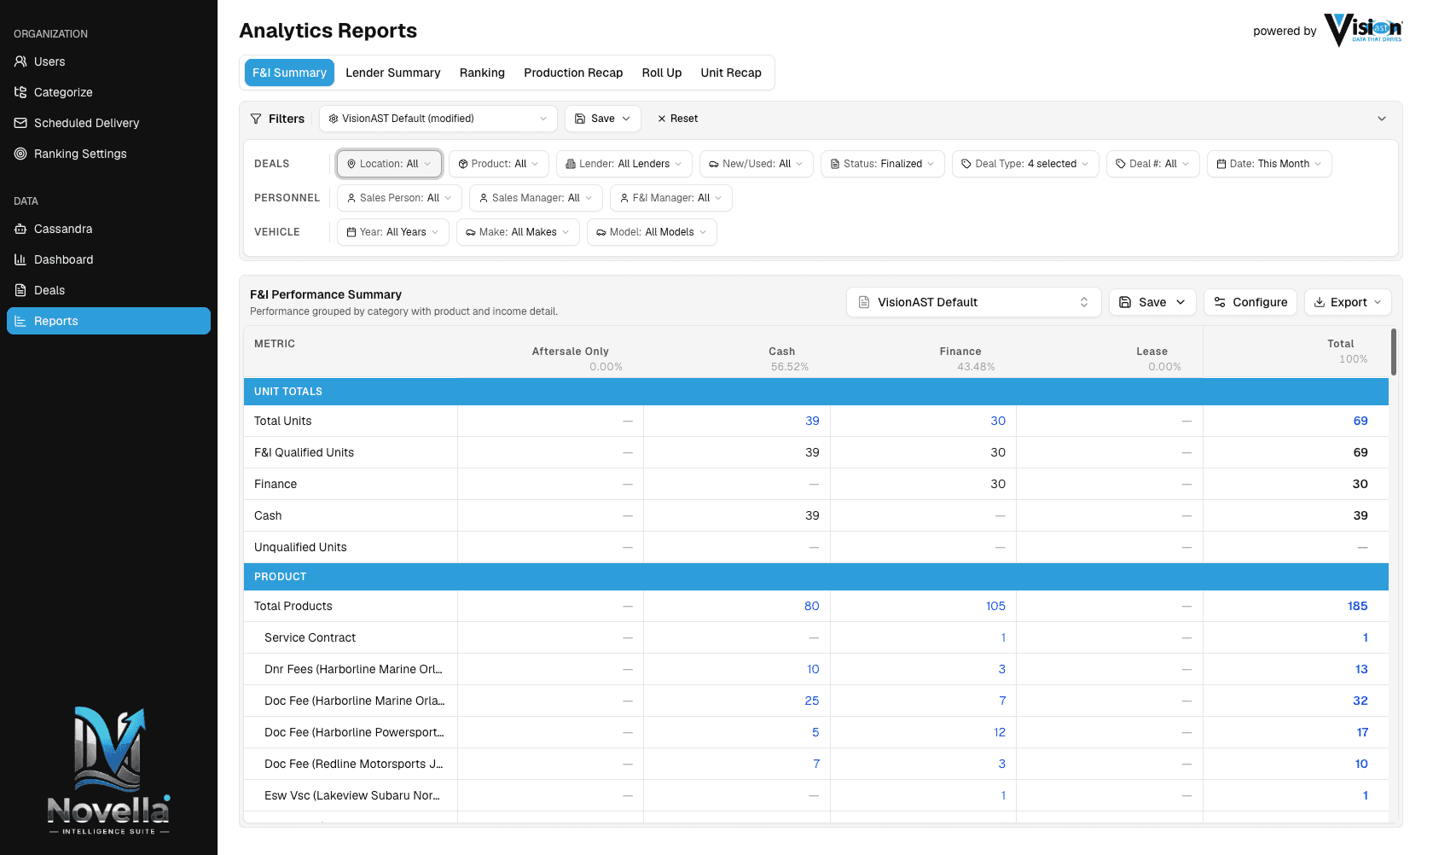Click the Configure sliders icon
This screenshot has height=855, width=1433.
coord(1220,302)
